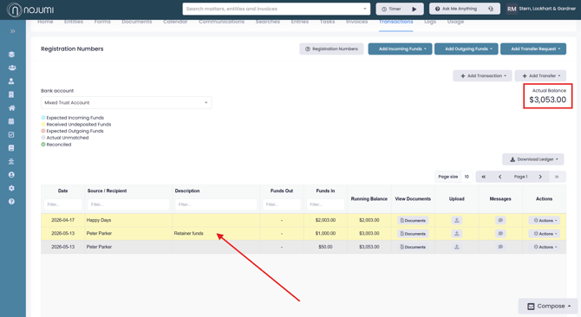Screen dimensions: 581x317
Task: Open messages for the $50.00 row
Action: 500,247
